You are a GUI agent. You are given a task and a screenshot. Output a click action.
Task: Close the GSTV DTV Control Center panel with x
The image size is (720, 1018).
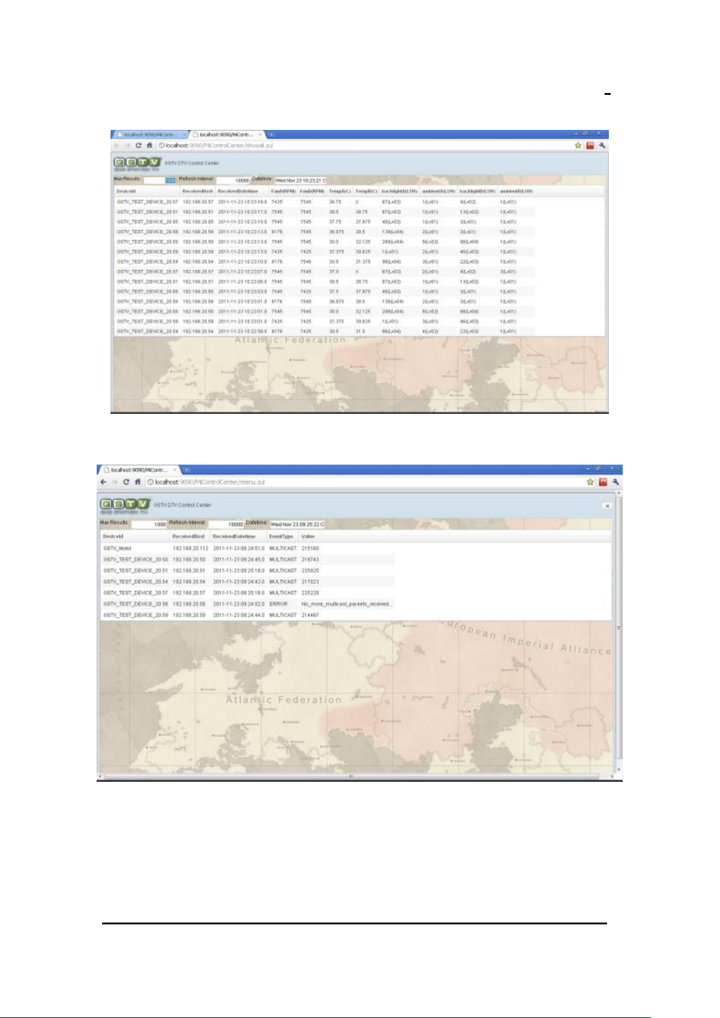[607, 506]
